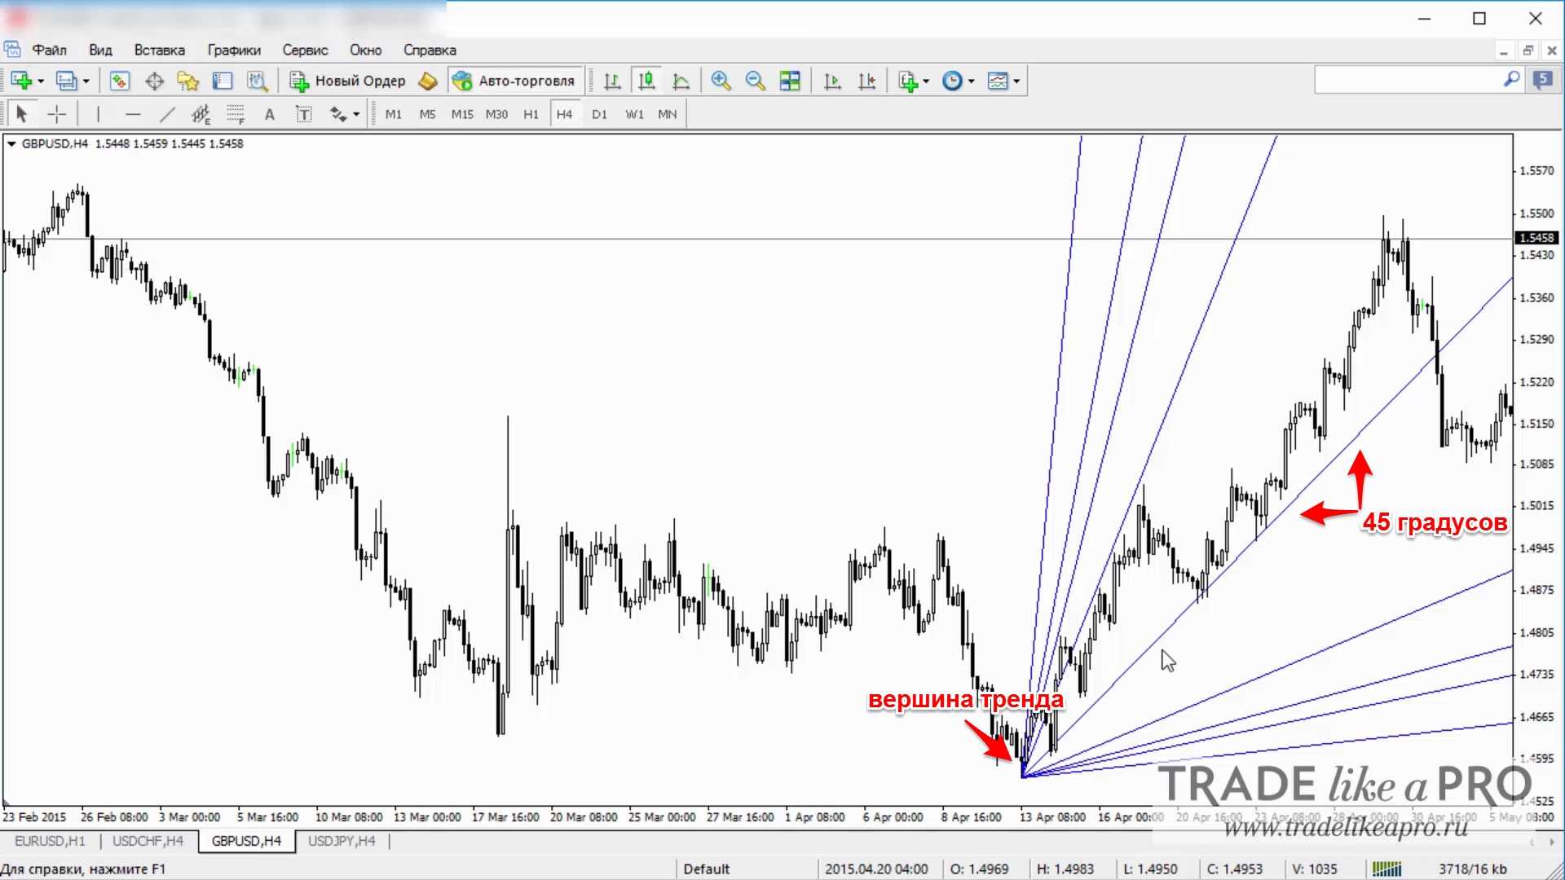Screen dimensions: 1565x880
Task: Switch to the USDJPY,H4 chart tab
Action: [x=342, y=841]
